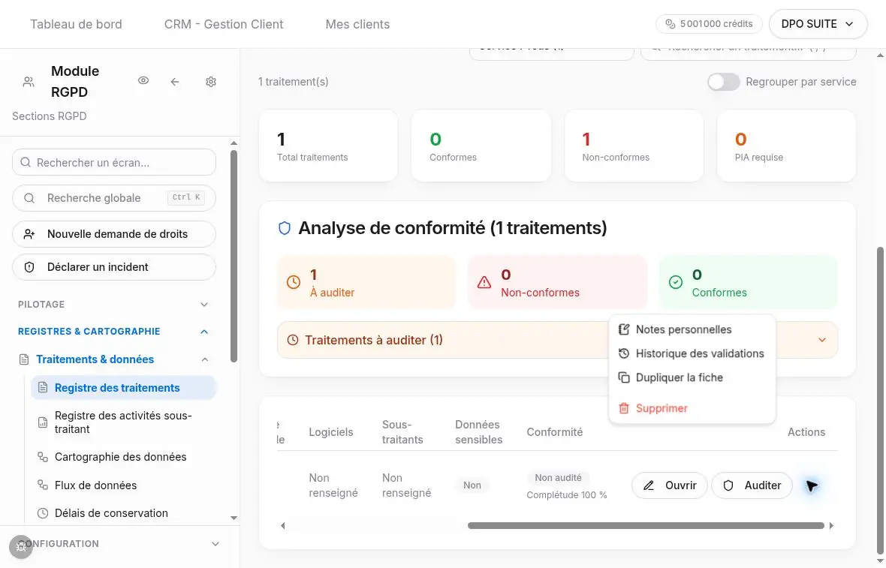Select Historique des validations menu entry
This screenshot has height=568, width=886.
[x=692, y=353]
